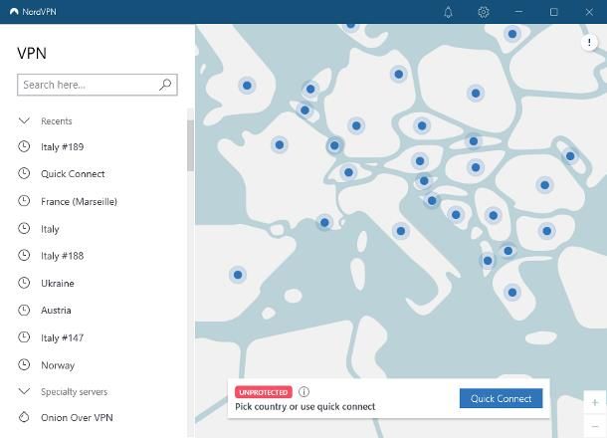Collapse the Specialty servers section chevron

tap(24, 391)
